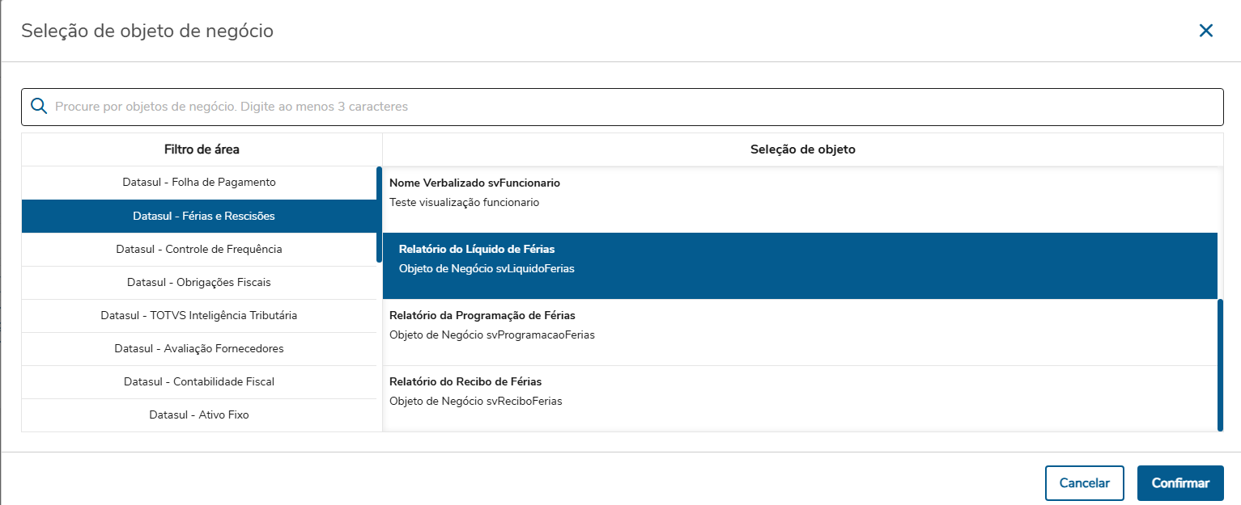Choose Datasul - Avaliação Fornecedores filter
Viewport: 1241px width, 505px height.
tap(199, 348)
